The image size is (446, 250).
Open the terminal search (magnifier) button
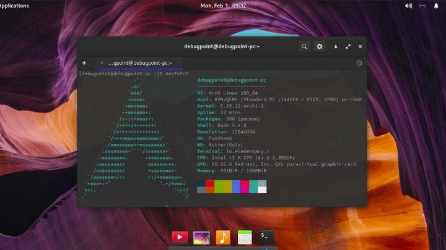[304, 46]
